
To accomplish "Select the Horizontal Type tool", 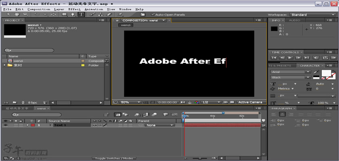I will 81,14.
